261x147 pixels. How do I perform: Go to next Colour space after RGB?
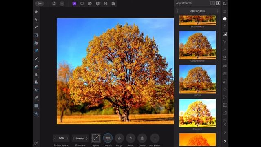(x=67, y=138)
